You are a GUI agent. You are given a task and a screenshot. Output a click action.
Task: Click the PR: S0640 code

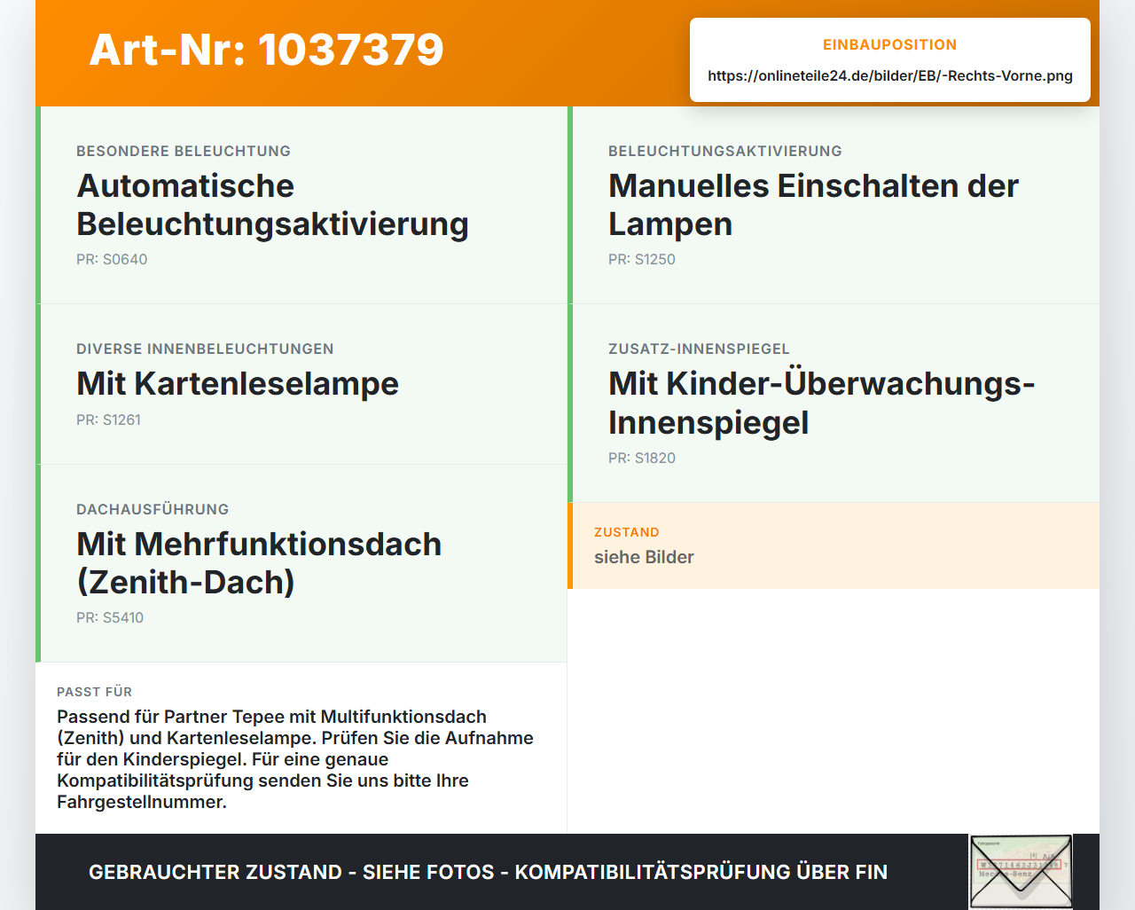tap(112, 260)
